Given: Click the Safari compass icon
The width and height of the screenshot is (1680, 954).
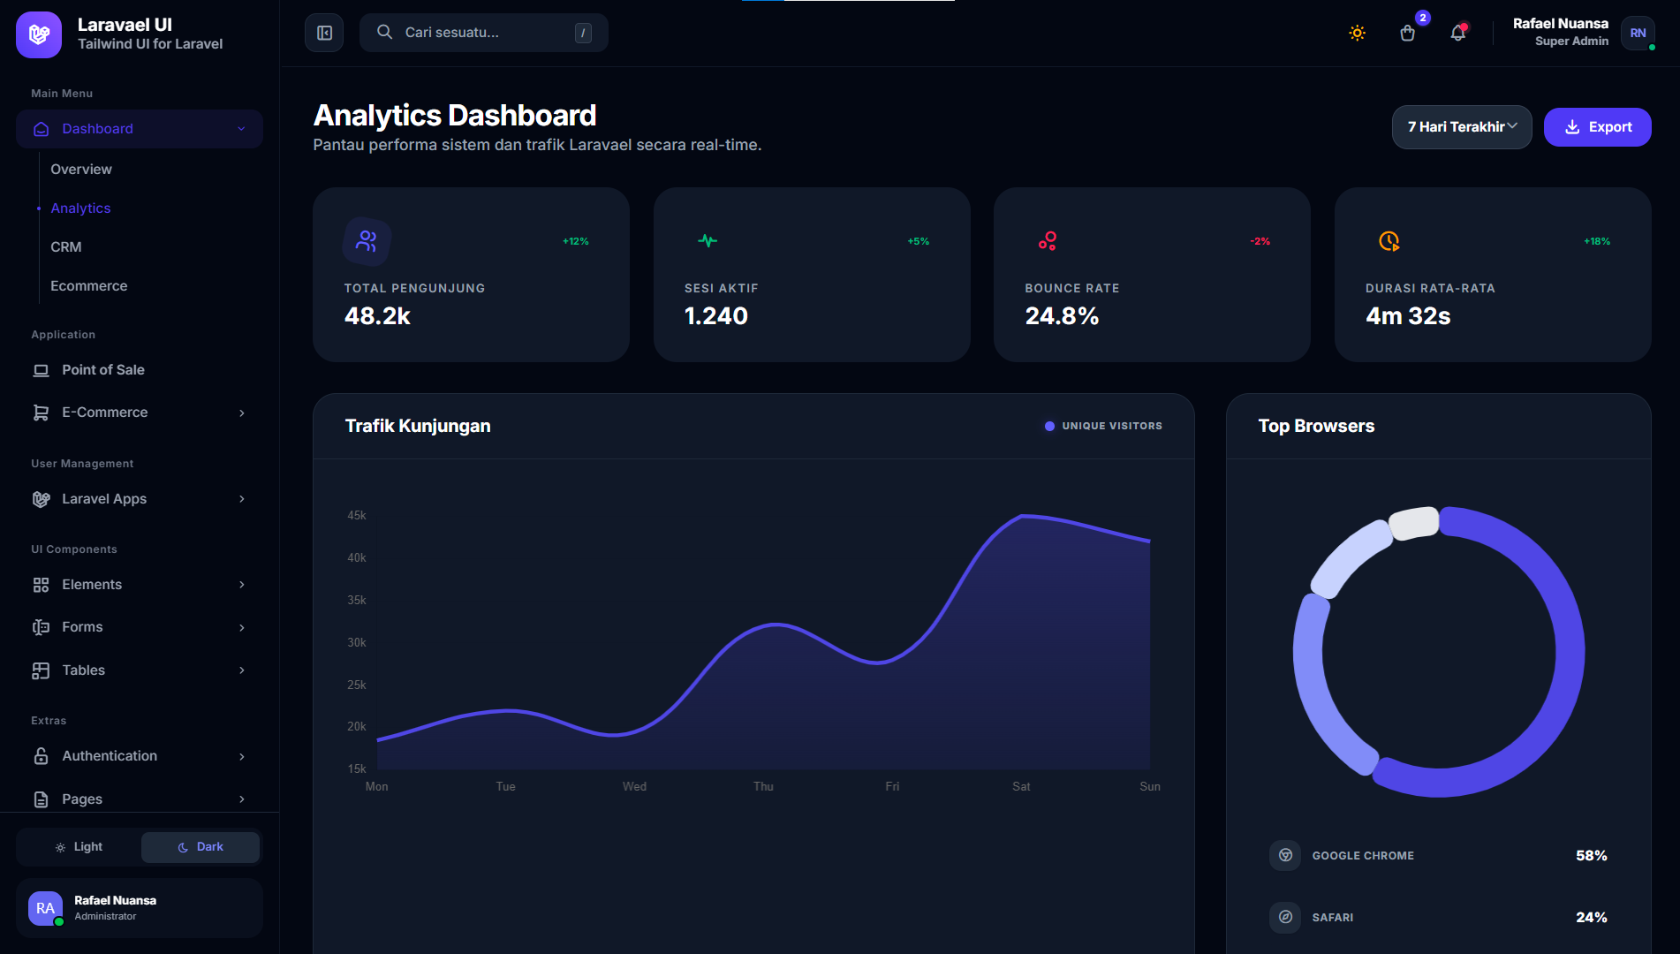Looking at the screenshot, I should tap(1285, 917).
